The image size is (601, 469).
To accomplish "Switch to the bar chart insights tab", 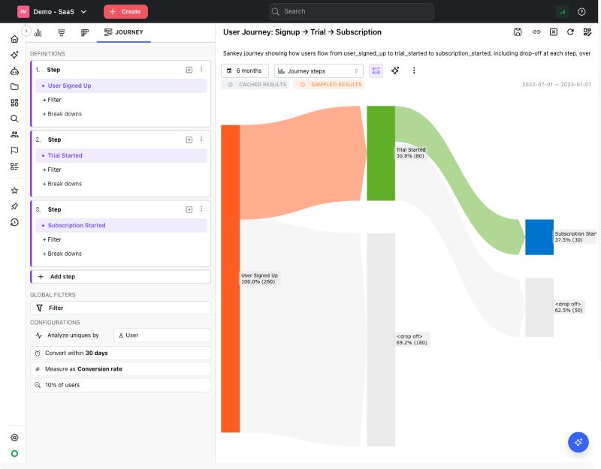I will (38, 32).
